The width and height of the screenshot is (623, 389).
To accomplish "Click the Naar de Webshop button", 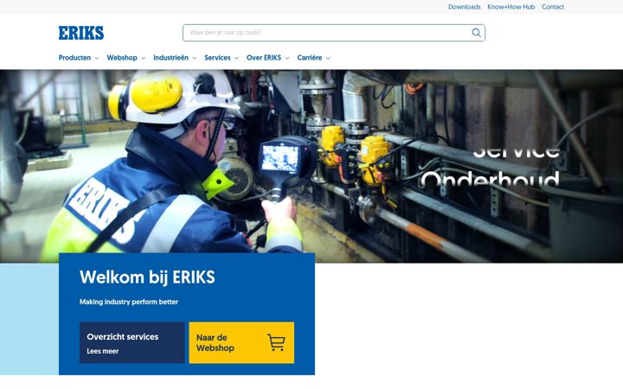I will click(x=241, y=342).
